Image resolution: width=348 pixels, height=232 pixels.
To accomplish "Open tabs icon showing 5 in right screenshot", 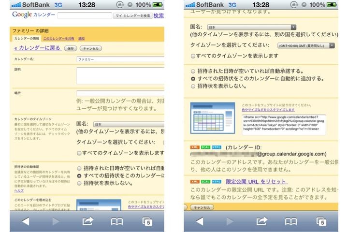I will pos(321,221).
